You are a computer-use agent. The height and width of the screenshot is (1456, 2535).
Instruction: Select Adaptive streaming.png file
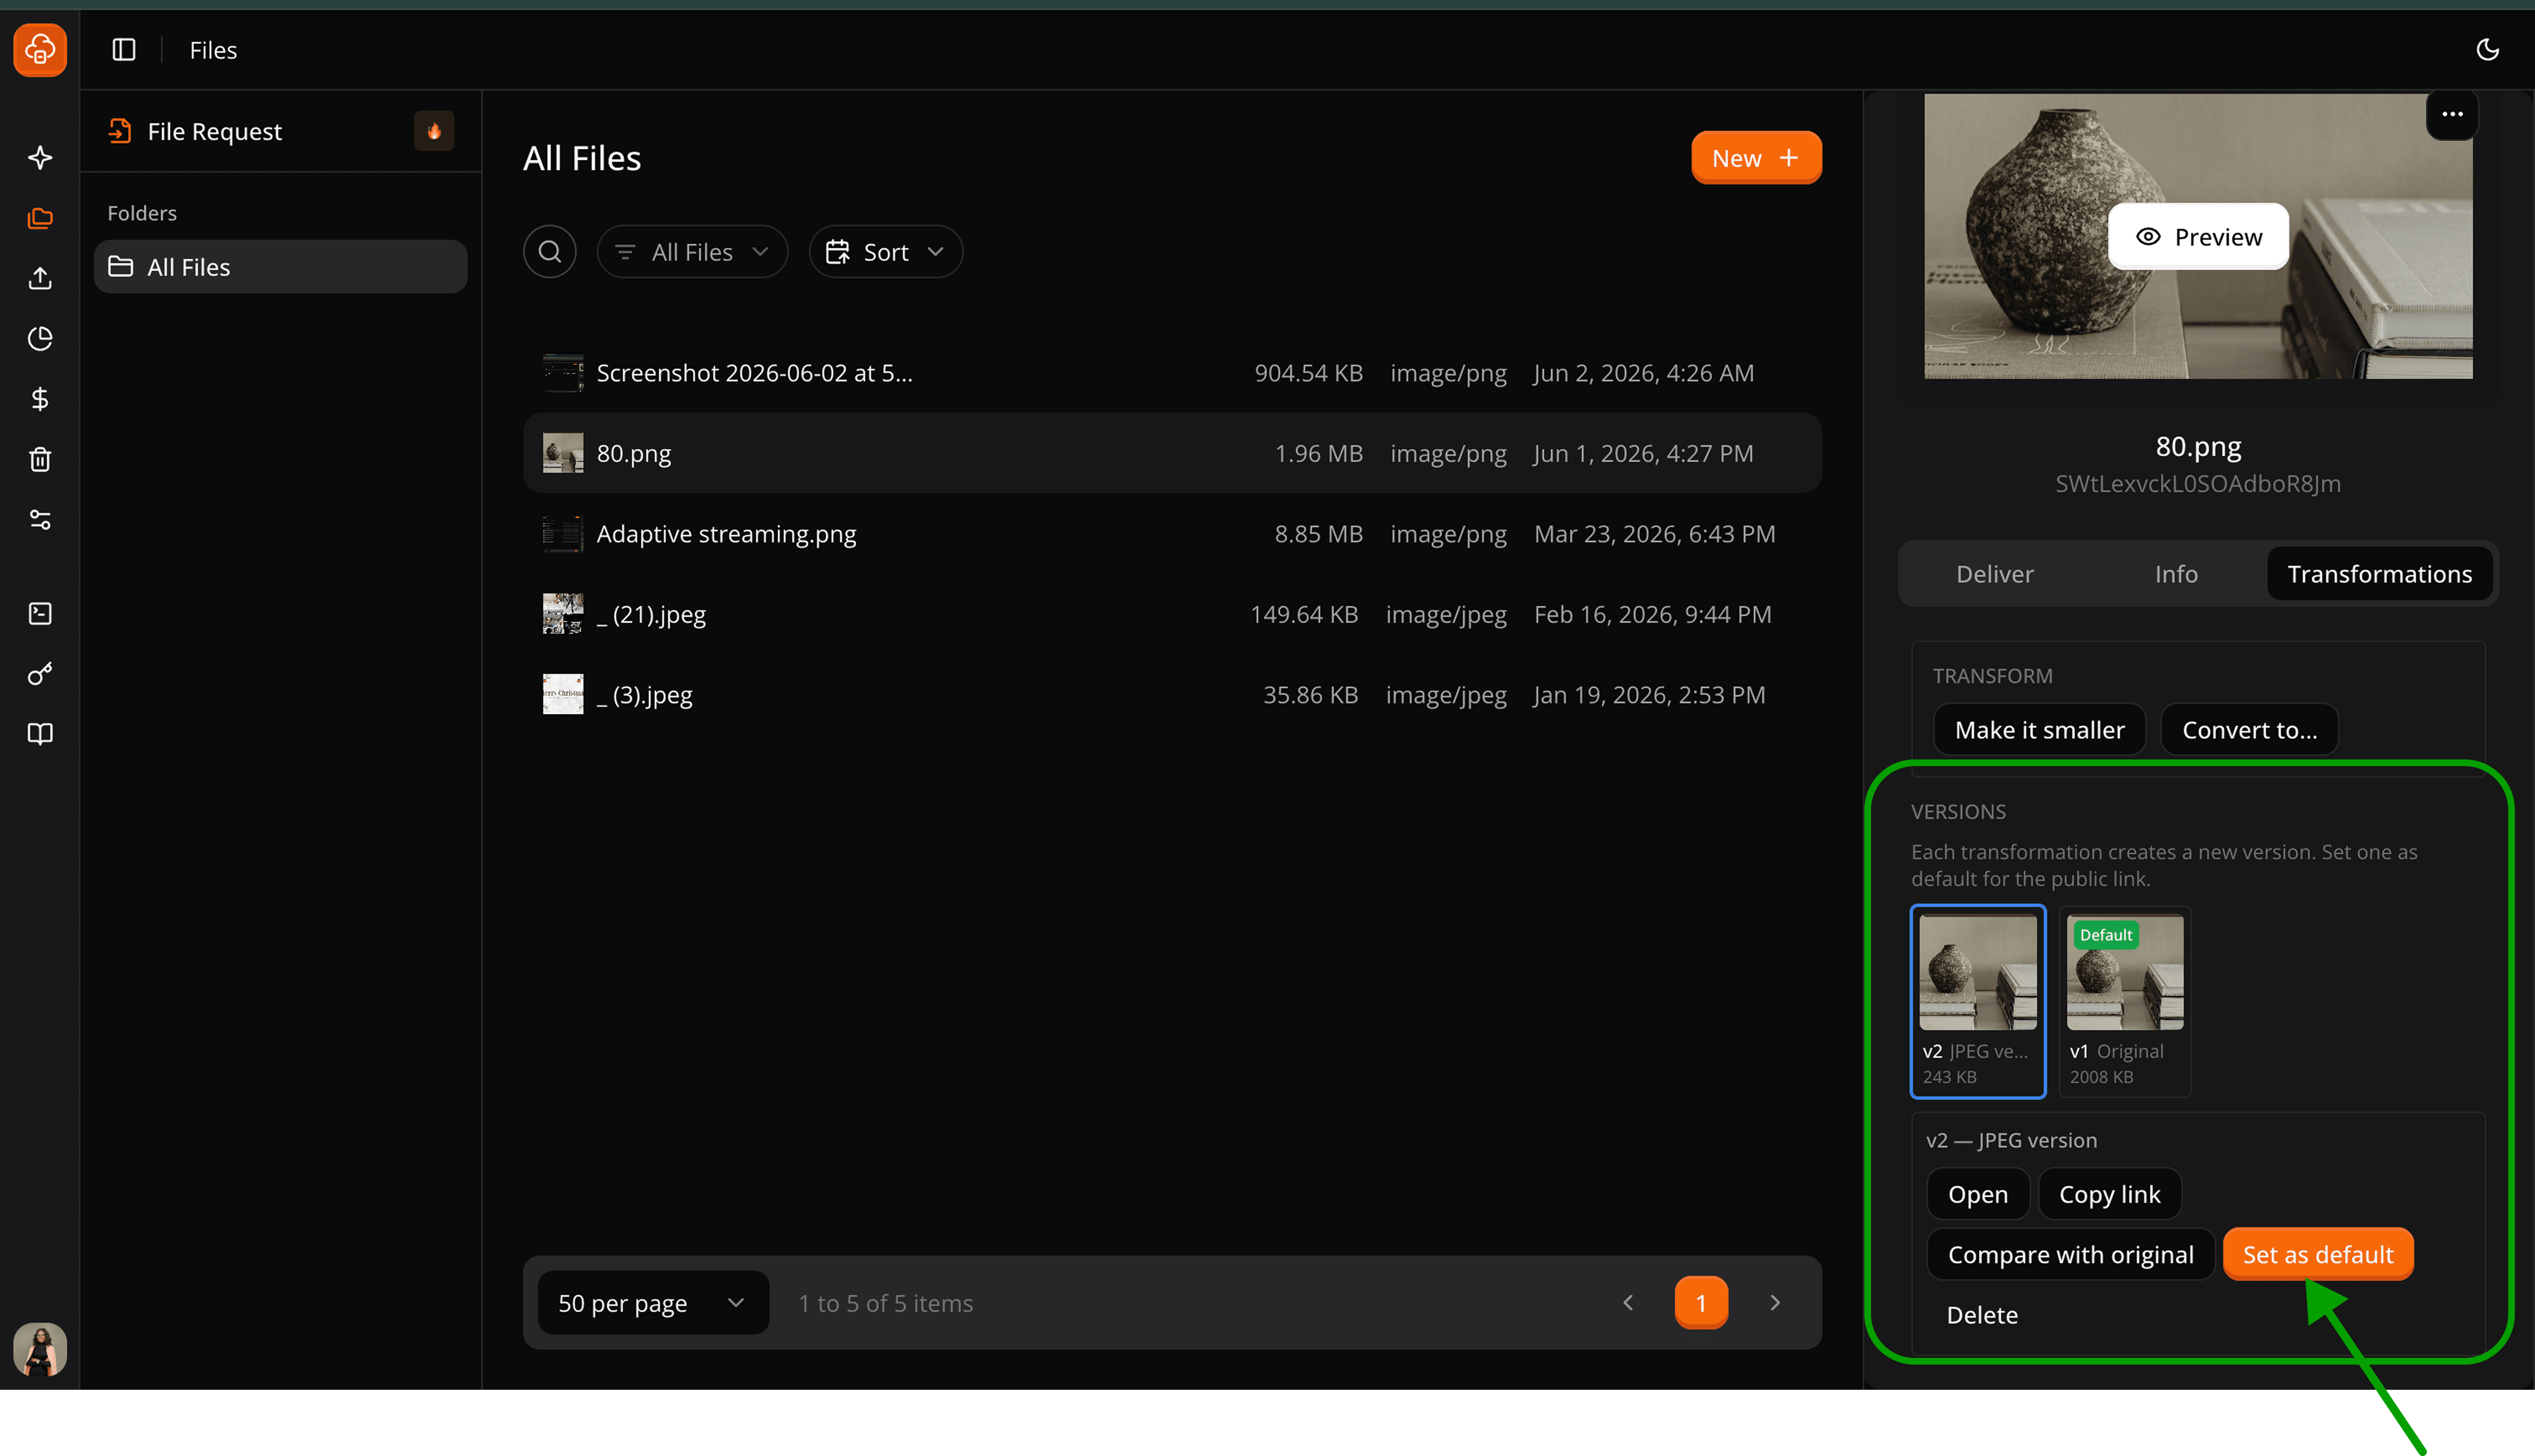pos(1172,534)
